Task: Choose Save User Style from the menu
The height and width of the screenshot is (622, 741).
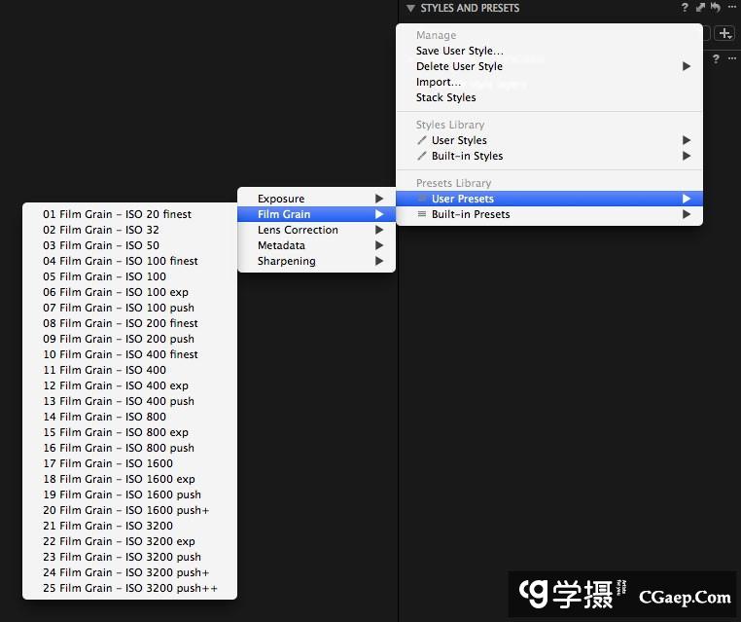Action: [460, 51]
